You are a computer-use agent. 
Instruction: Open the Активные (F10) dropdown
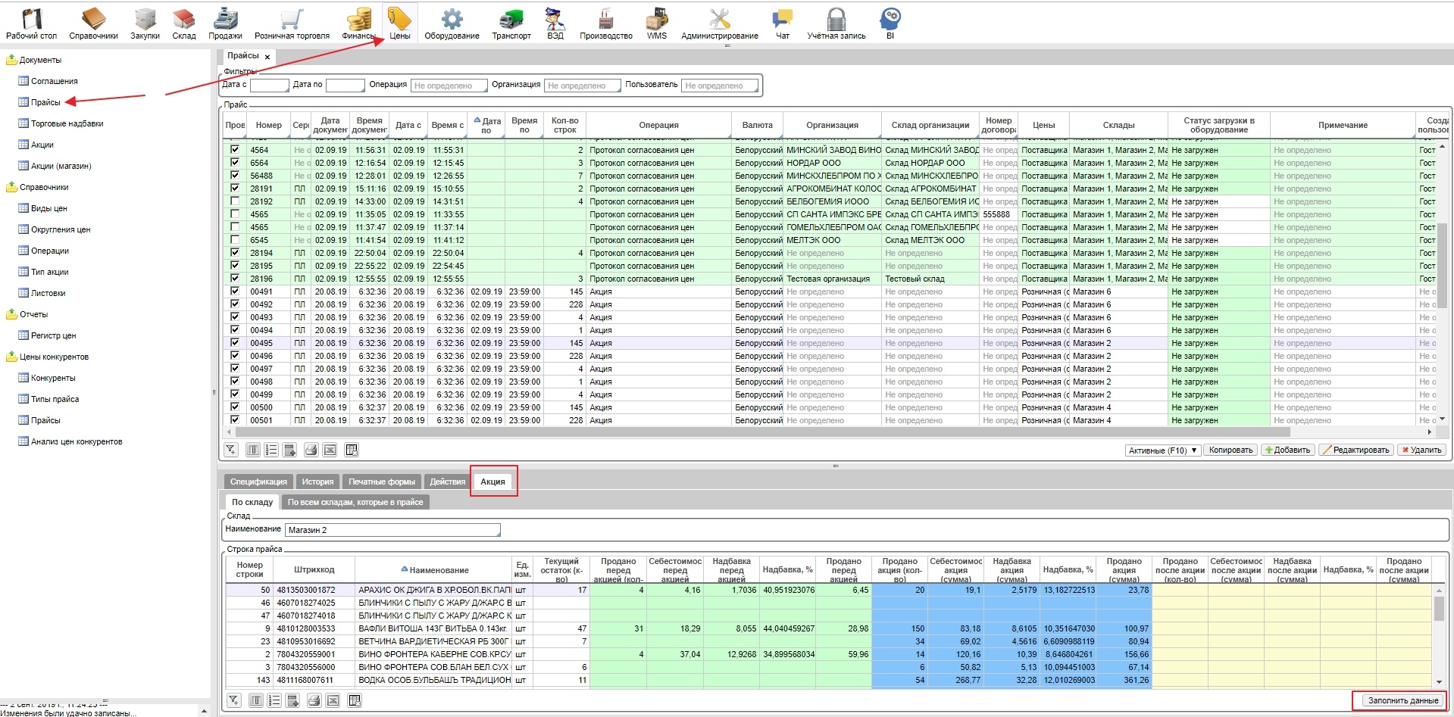pos(1162,450)
